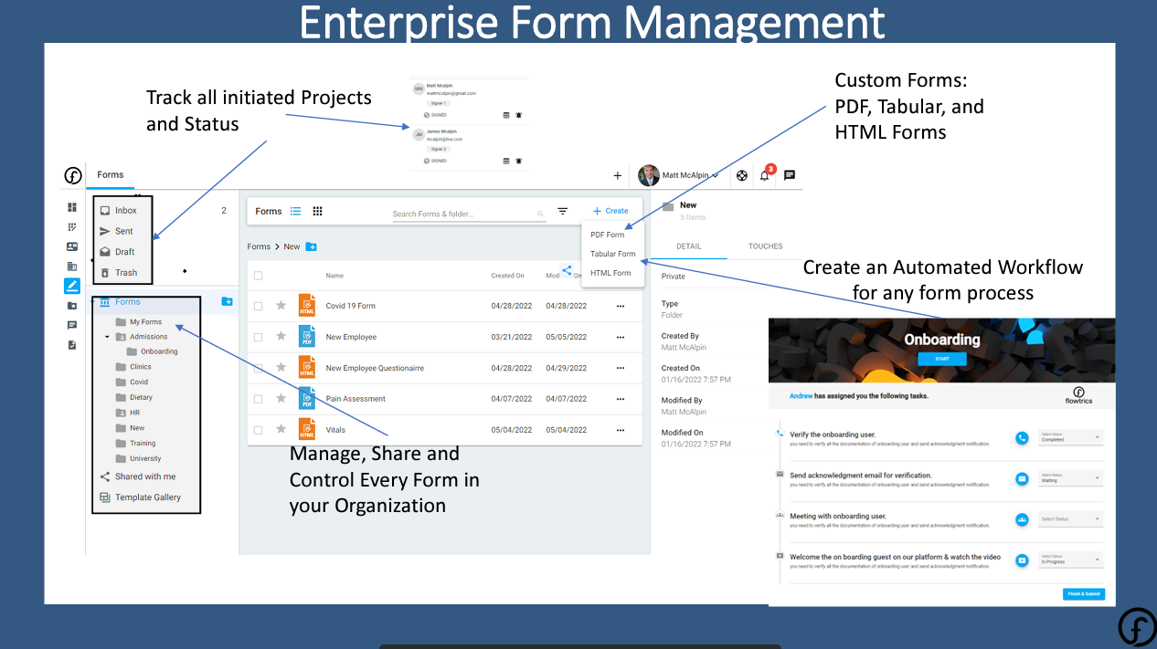The image size is (1157, 649).
Task: Open the empty Select Status dropdown
Action: click(1070, 518)
